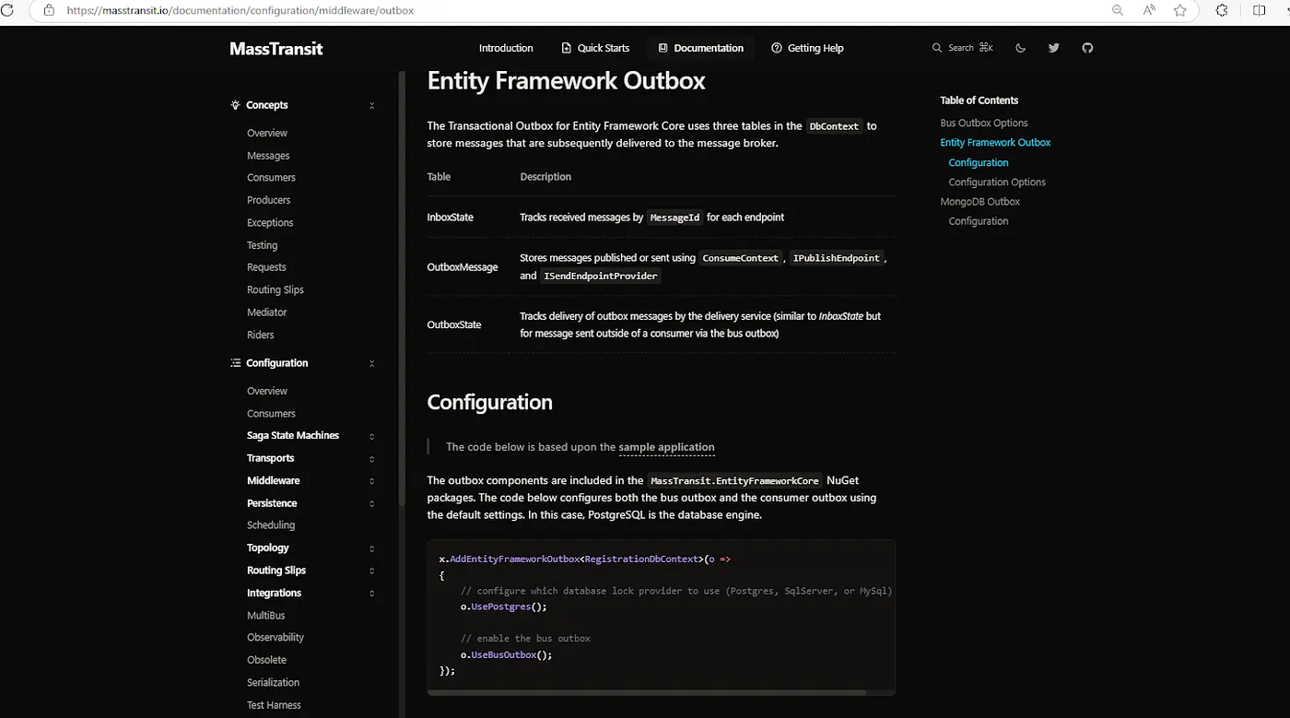The height and width of the screenshot is (718, 1290).
Task: Click the code block horizontal scrollbar
Action: (645, 692)
